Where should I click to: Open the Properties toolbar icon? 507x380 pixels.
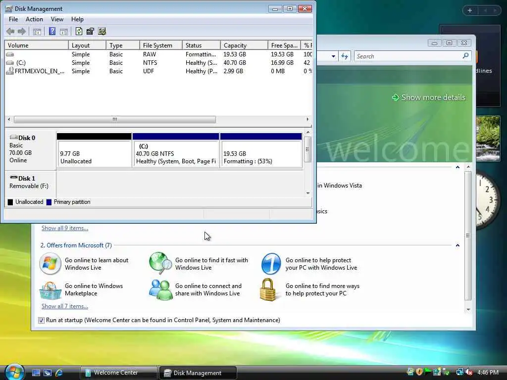point(90,31)
